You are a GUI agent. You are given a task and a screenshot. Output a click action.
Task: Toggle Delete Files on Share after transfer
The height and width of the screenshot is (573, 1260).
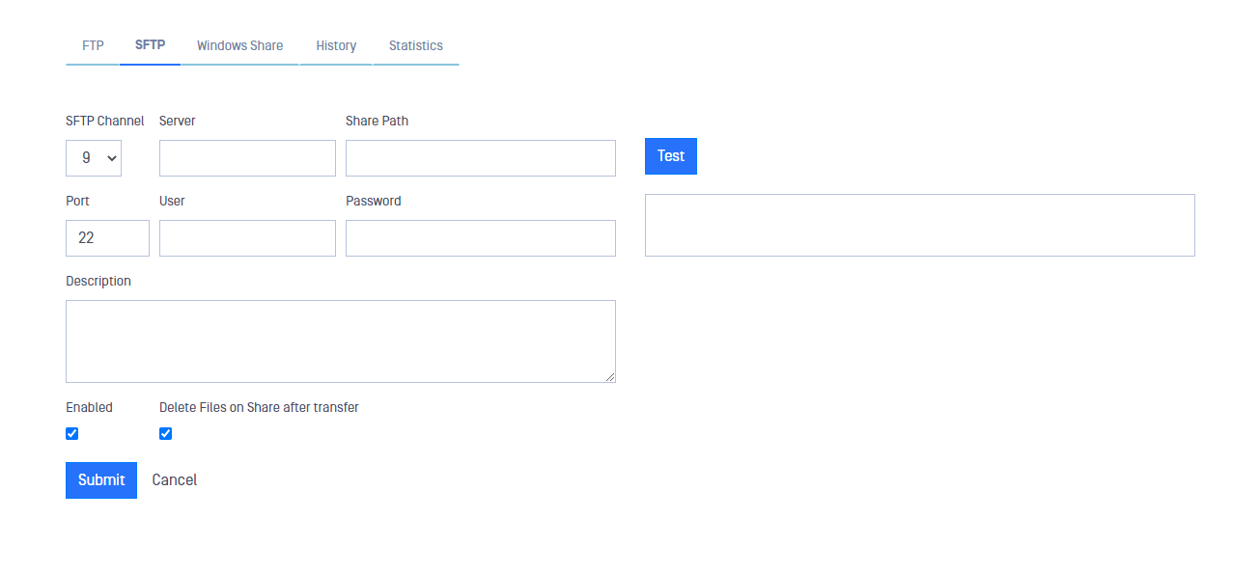[165, 434]
